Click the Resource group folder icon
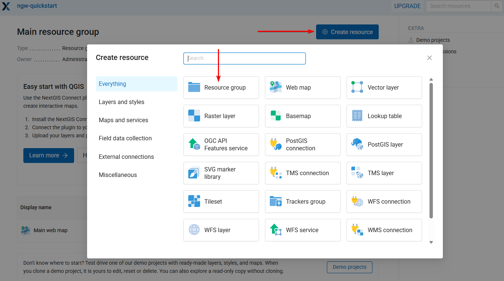The width and height of the screenshot is (504, 281). click(194, 87)
